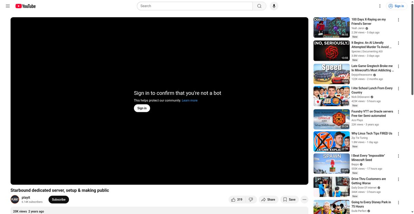Dislike the video with thumbs down
The image size is (414, 214).
point(251,200)
